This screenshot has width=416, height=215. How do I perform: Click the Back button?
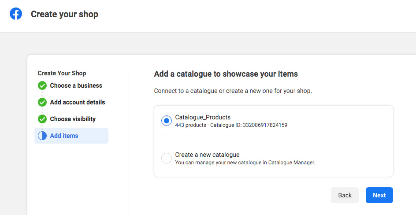click(345, 195)
